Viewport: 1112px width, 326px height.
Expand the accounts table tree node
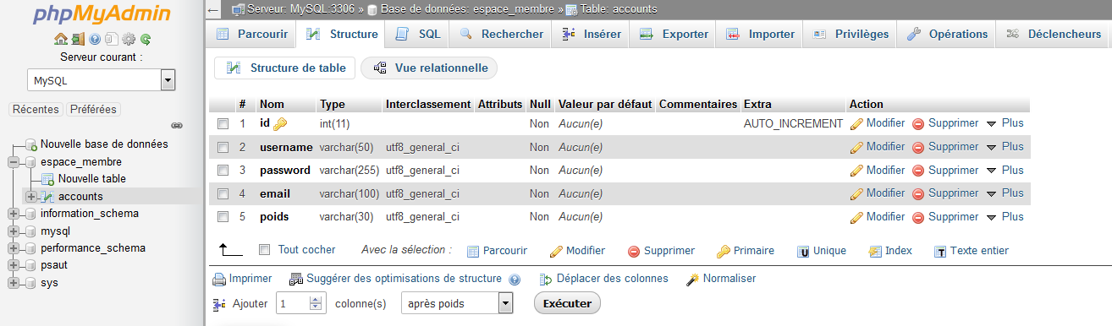coord(30,197)
